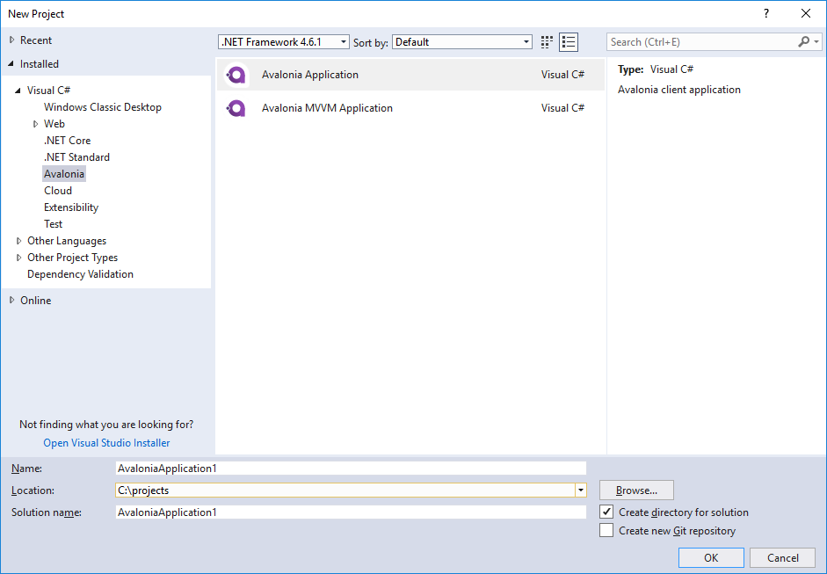Switch templates to small icons list view
827x574 pixels.
(x=569, y=41)
